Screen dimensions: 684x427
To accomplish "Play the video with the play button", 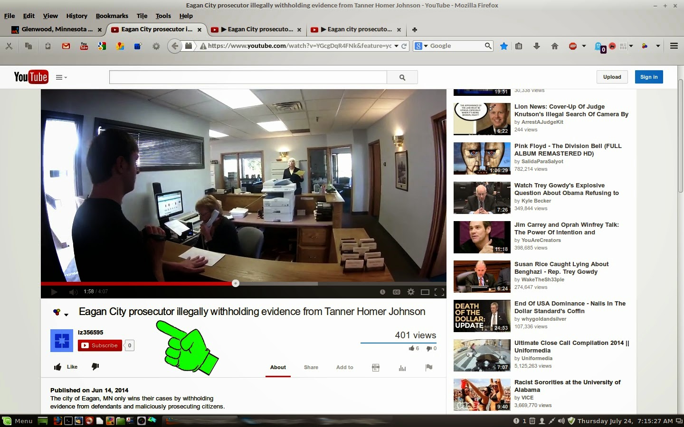I will [54, 292].
